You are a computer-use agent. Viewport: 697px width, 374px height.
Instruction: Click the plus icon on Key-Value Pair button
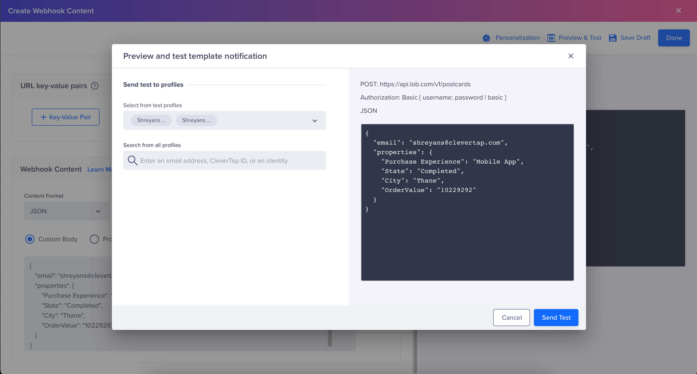click(43, 117)
